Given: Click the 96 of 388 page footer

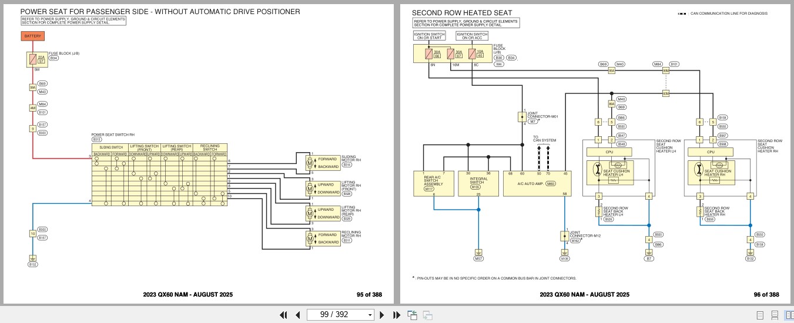Looking at the screenshot, I should pyautogui.click(x=766, y=295).
